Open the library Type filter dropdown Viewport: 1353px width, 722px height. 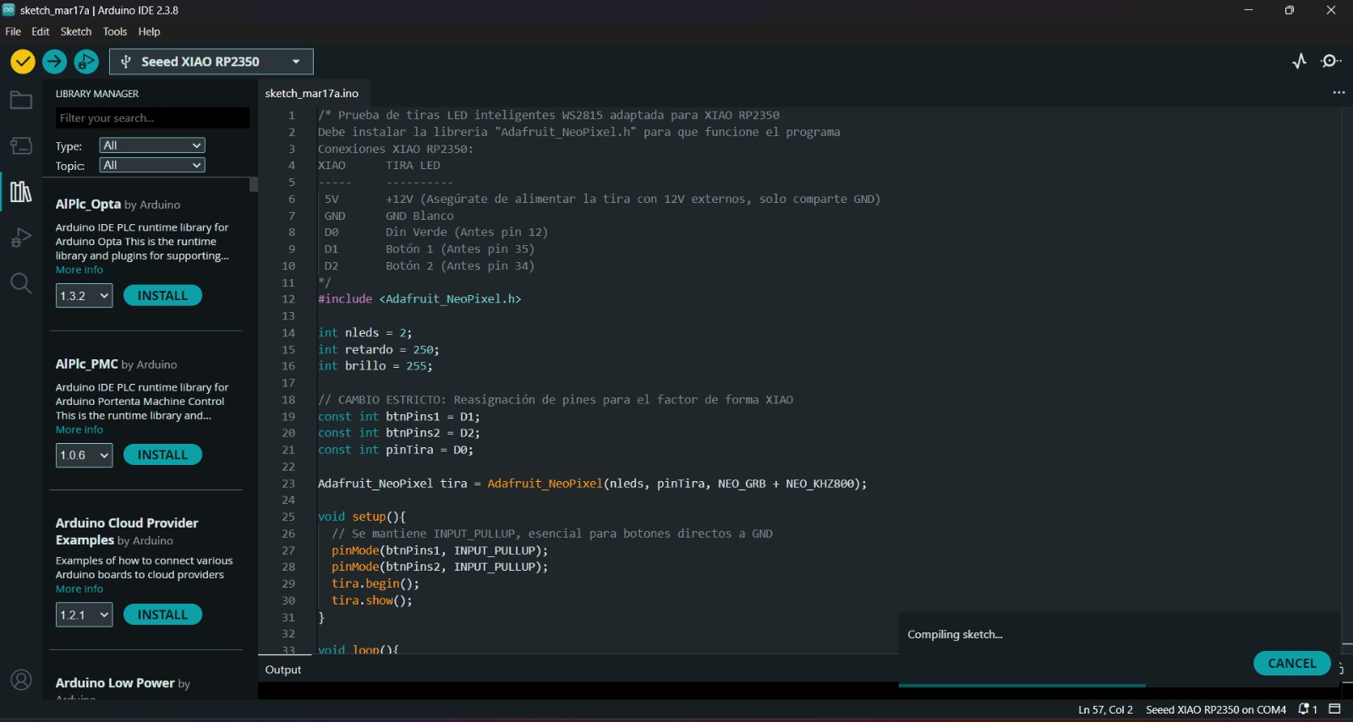pos(152,145)
